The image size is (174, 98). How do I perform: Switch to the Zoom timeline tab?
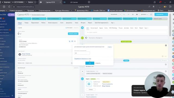[132, 28]
